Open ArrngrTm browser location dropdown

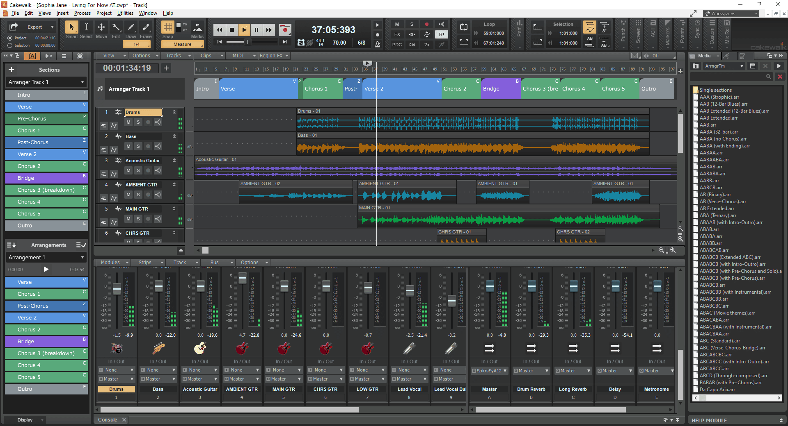(x=724, y=66)
